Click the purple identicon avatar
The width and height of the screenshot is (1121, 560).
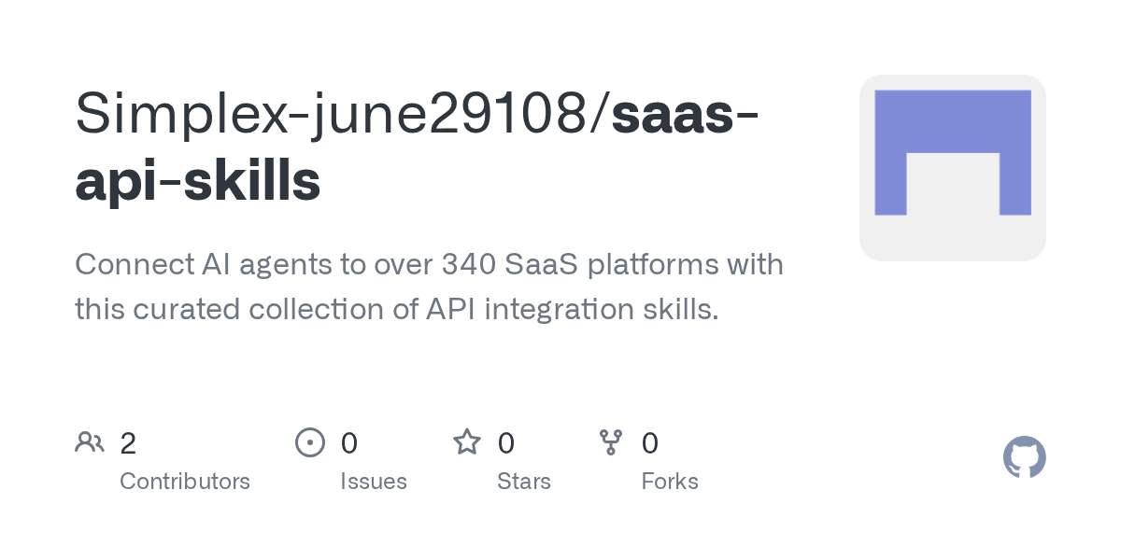tap(953, 152)
